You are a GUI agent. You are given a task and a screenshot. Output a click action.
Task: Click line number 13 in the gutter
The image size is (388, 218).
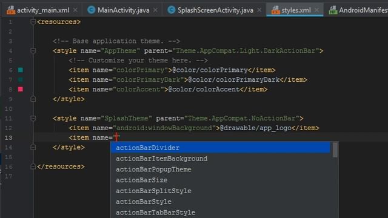point(8,137)
